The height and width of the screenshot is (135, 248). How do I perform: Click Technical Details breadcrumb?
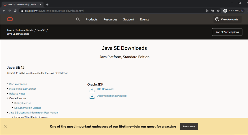point(24,30)
